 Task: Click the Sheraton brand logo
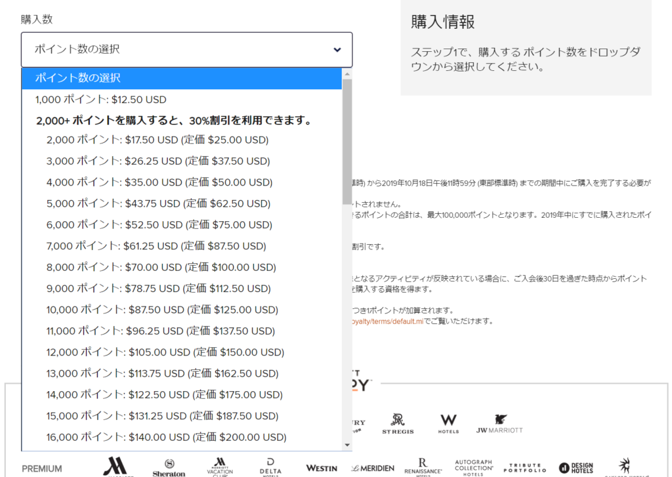pos(171,467)
